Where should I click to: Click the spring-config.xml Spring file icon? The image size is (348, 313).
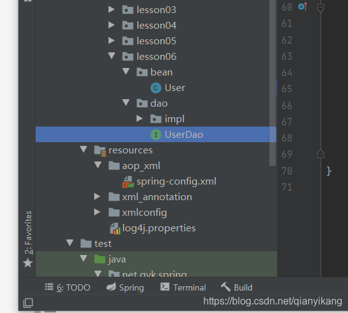(128, 182)
